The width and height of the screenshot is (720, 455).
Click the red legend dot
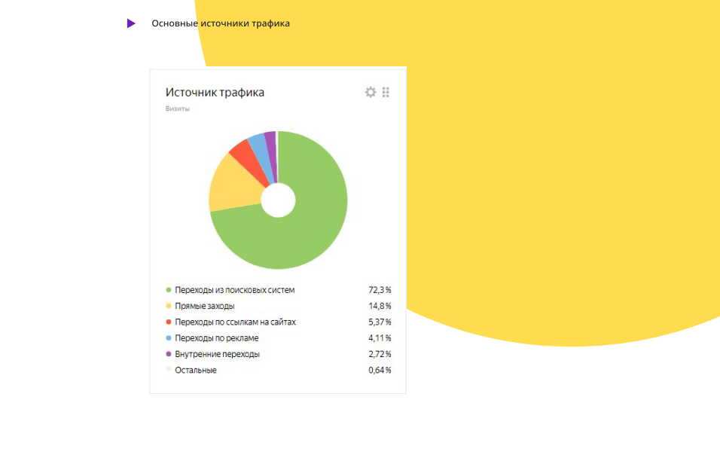pyautogui.click(x=169, y=322)
